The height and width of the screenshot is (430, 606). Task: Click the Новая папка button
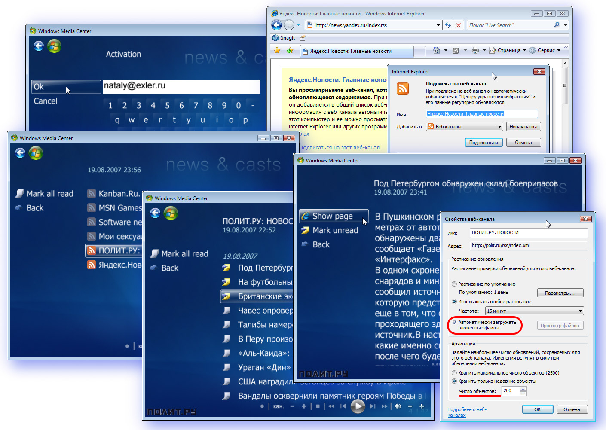coord(523,127)
